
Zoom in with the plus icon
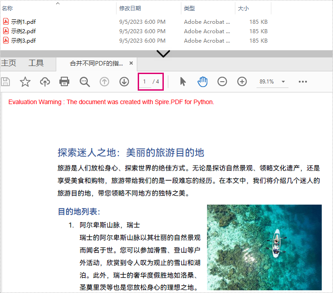coord(242,82)
